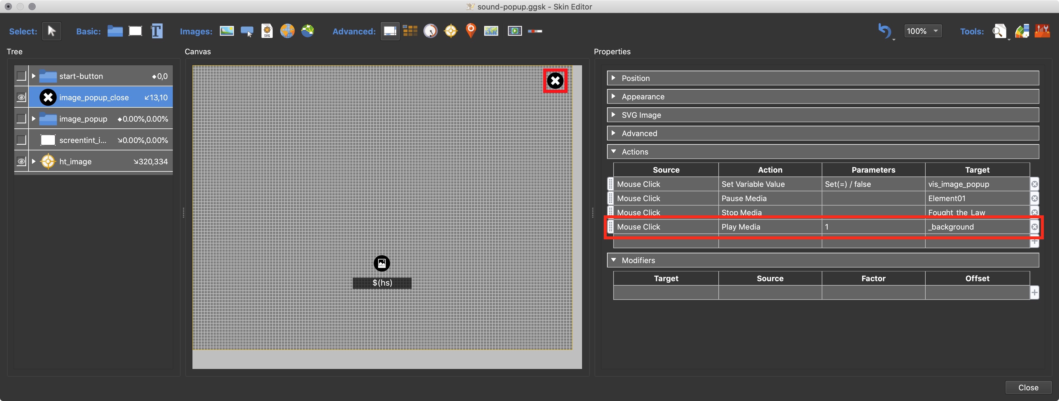1059x401 pixels.
Task: Collapse the Actions section
Action: pyautogui.click(x=823, y=152)
